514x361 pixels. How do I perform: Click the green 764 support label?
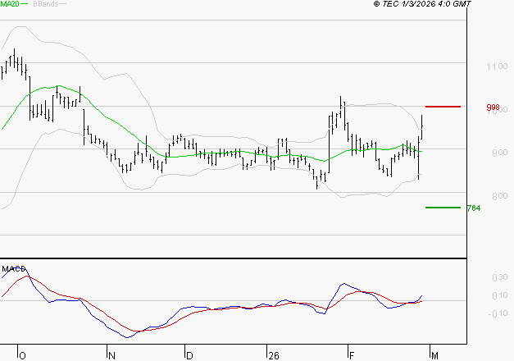click(x=474, y=208)
